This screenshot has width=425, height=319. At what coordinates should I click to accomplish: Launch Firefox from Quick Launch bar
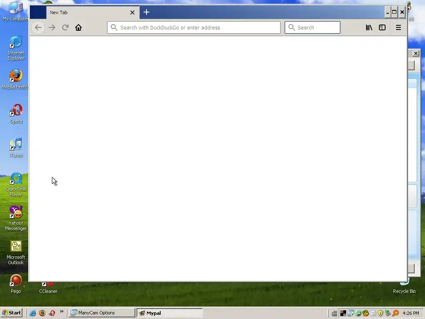[42, 313]
